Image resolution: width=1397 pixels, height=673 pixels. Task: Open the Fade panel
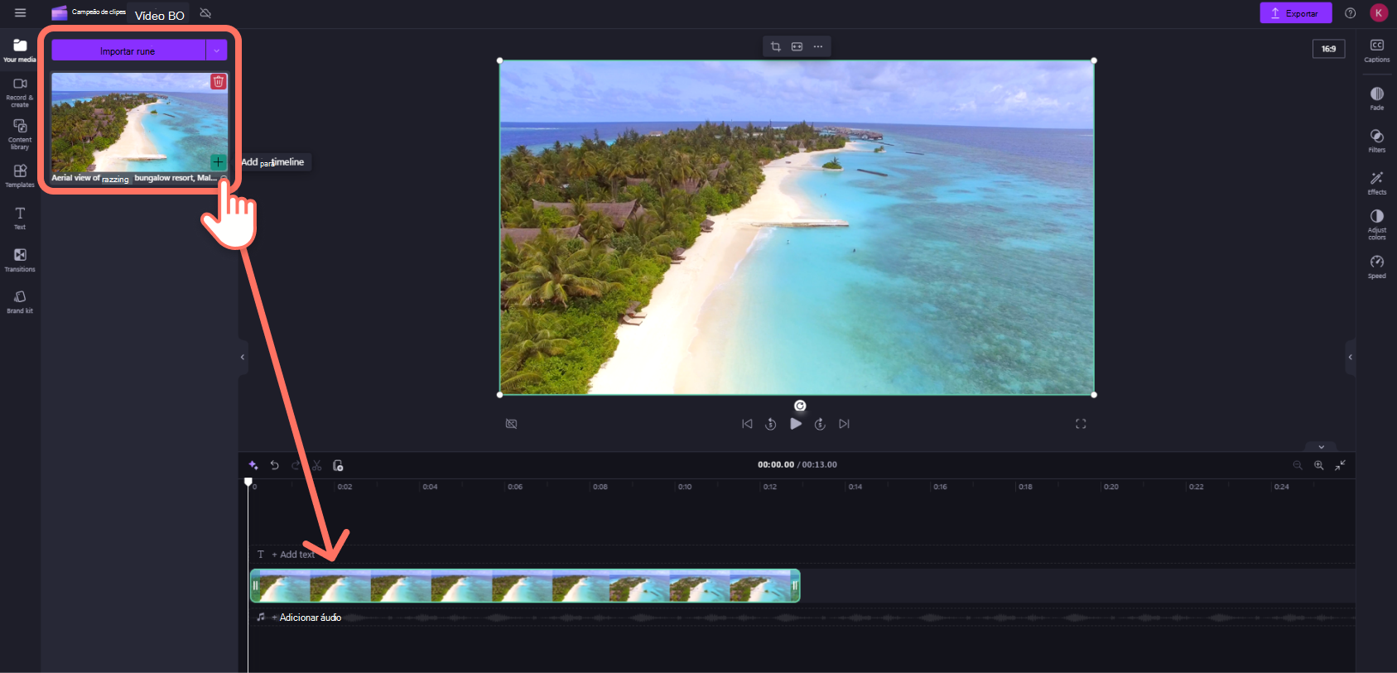[1377, 99]
